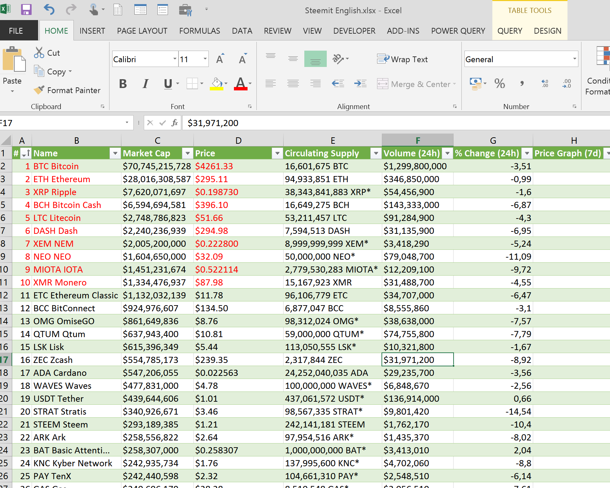Open the Calibri font name dropdown
The height and width of the screenshot is (488, 610).
pos(175,59)
